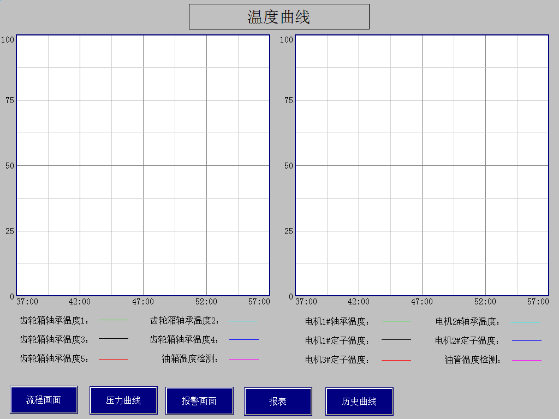Select black line swatch for 齿轮箱轴承温度3
This screenshot has width=559, height=419.
click(114, 338)
